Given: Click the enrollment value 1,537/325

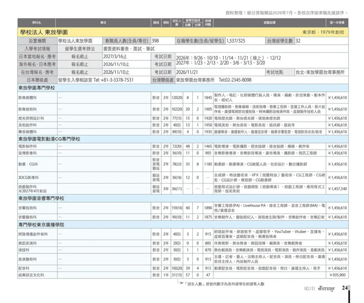Looking at the screenshot, I should pos(236,41).
